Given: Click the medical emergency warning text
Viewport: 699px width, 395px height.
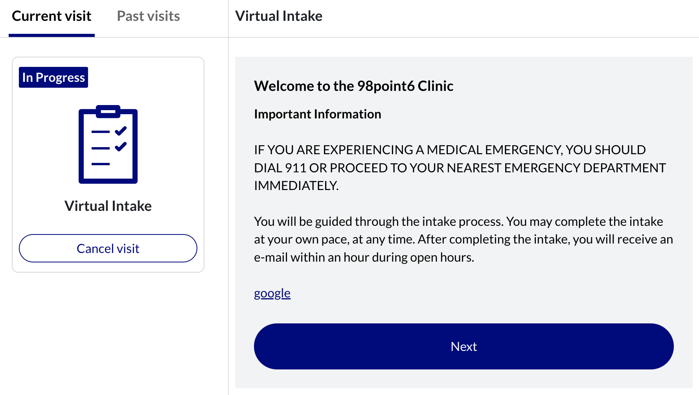Looking at the screenshot, I should (460, 168).
